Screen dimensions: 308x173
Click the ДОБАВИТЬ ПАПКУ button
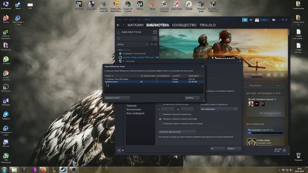pyautogui.click(x=117, y=98)
